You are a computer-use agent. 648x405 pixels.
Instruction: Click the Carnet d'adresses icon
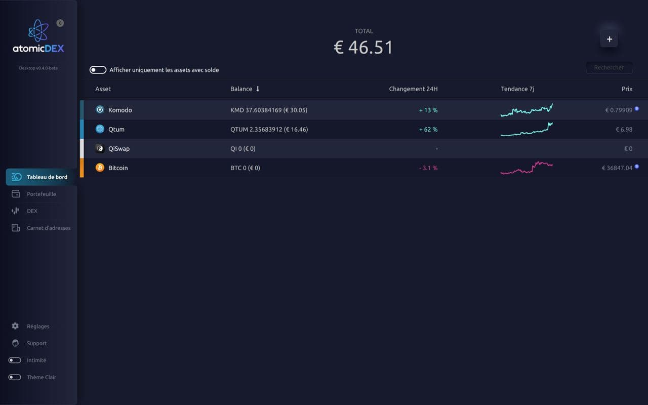pyautogui.click(x=16, y=228)
